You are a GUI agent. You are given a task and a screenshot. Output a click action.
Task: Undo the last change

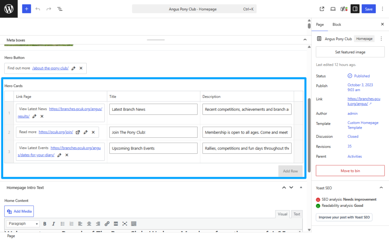(x=38, y=9)
